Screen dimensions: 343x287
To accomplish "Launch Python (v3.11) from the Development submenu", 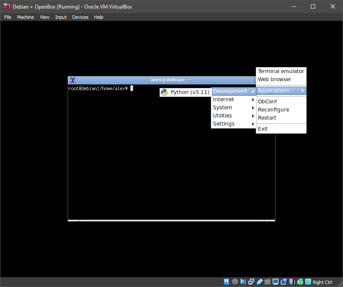I will pyautogui.click(x=185, y=92).
